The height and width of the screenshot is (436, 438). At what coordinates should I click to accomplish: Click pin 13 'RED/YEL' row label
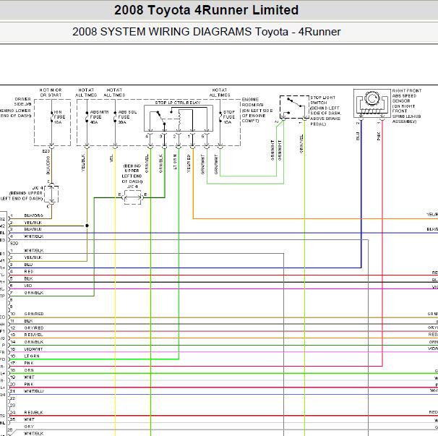[x=33, y=335]
